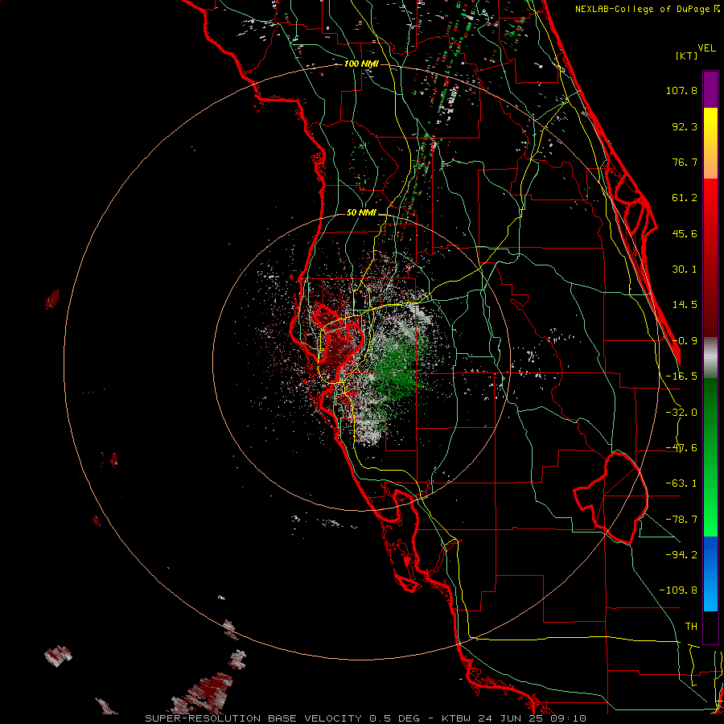This screenshot has height=724, width=724.
Task: Select the 107.8 legend value
Action: tap(681, 90)
